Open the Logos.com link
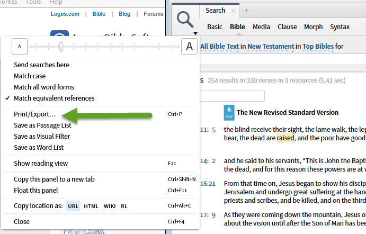This screenshot has width=366, height=234. [x=65, y=14]
